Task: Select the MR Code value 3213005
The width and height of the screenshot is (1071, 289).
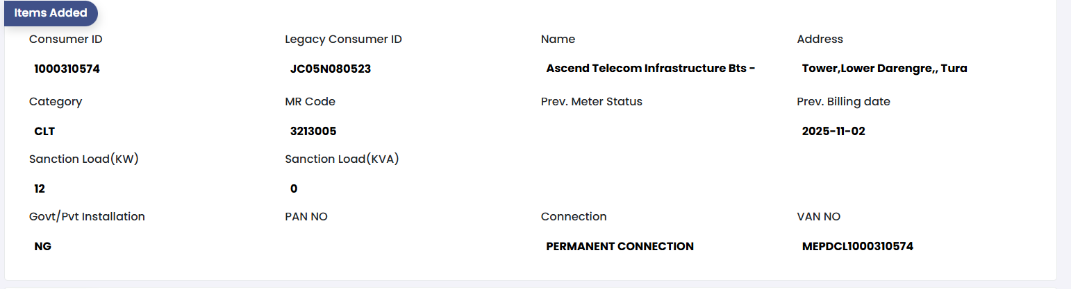Action: tap(313, 131)
